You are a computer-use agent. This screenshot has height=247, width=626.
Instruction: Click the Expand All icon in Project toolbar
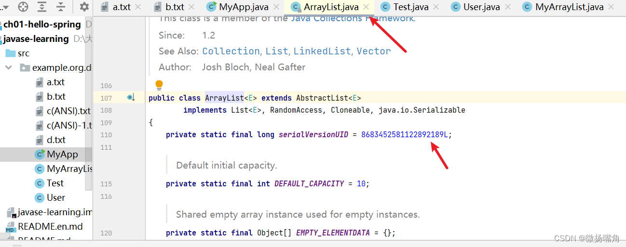(x=42, y=7)
